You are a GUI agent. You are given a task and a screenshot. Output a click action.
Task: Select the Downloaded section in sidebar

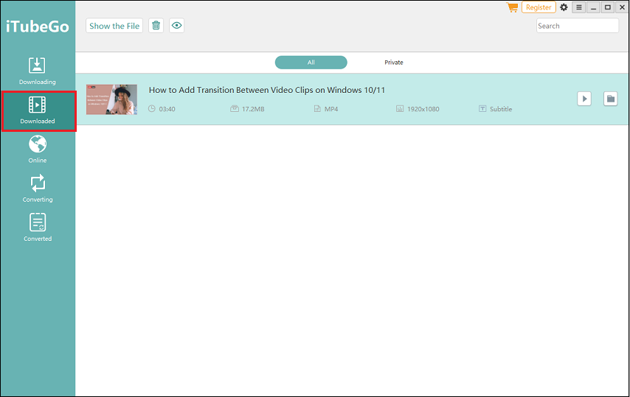tap(38, 111)
